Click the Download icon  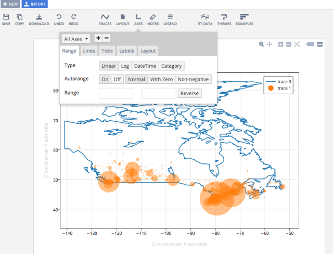39,19
